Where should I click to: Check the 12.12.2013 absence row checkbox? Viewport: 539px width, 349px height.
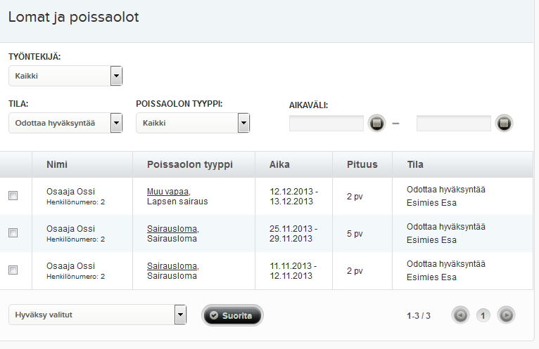pyautogui.click(x=13, y=196)
